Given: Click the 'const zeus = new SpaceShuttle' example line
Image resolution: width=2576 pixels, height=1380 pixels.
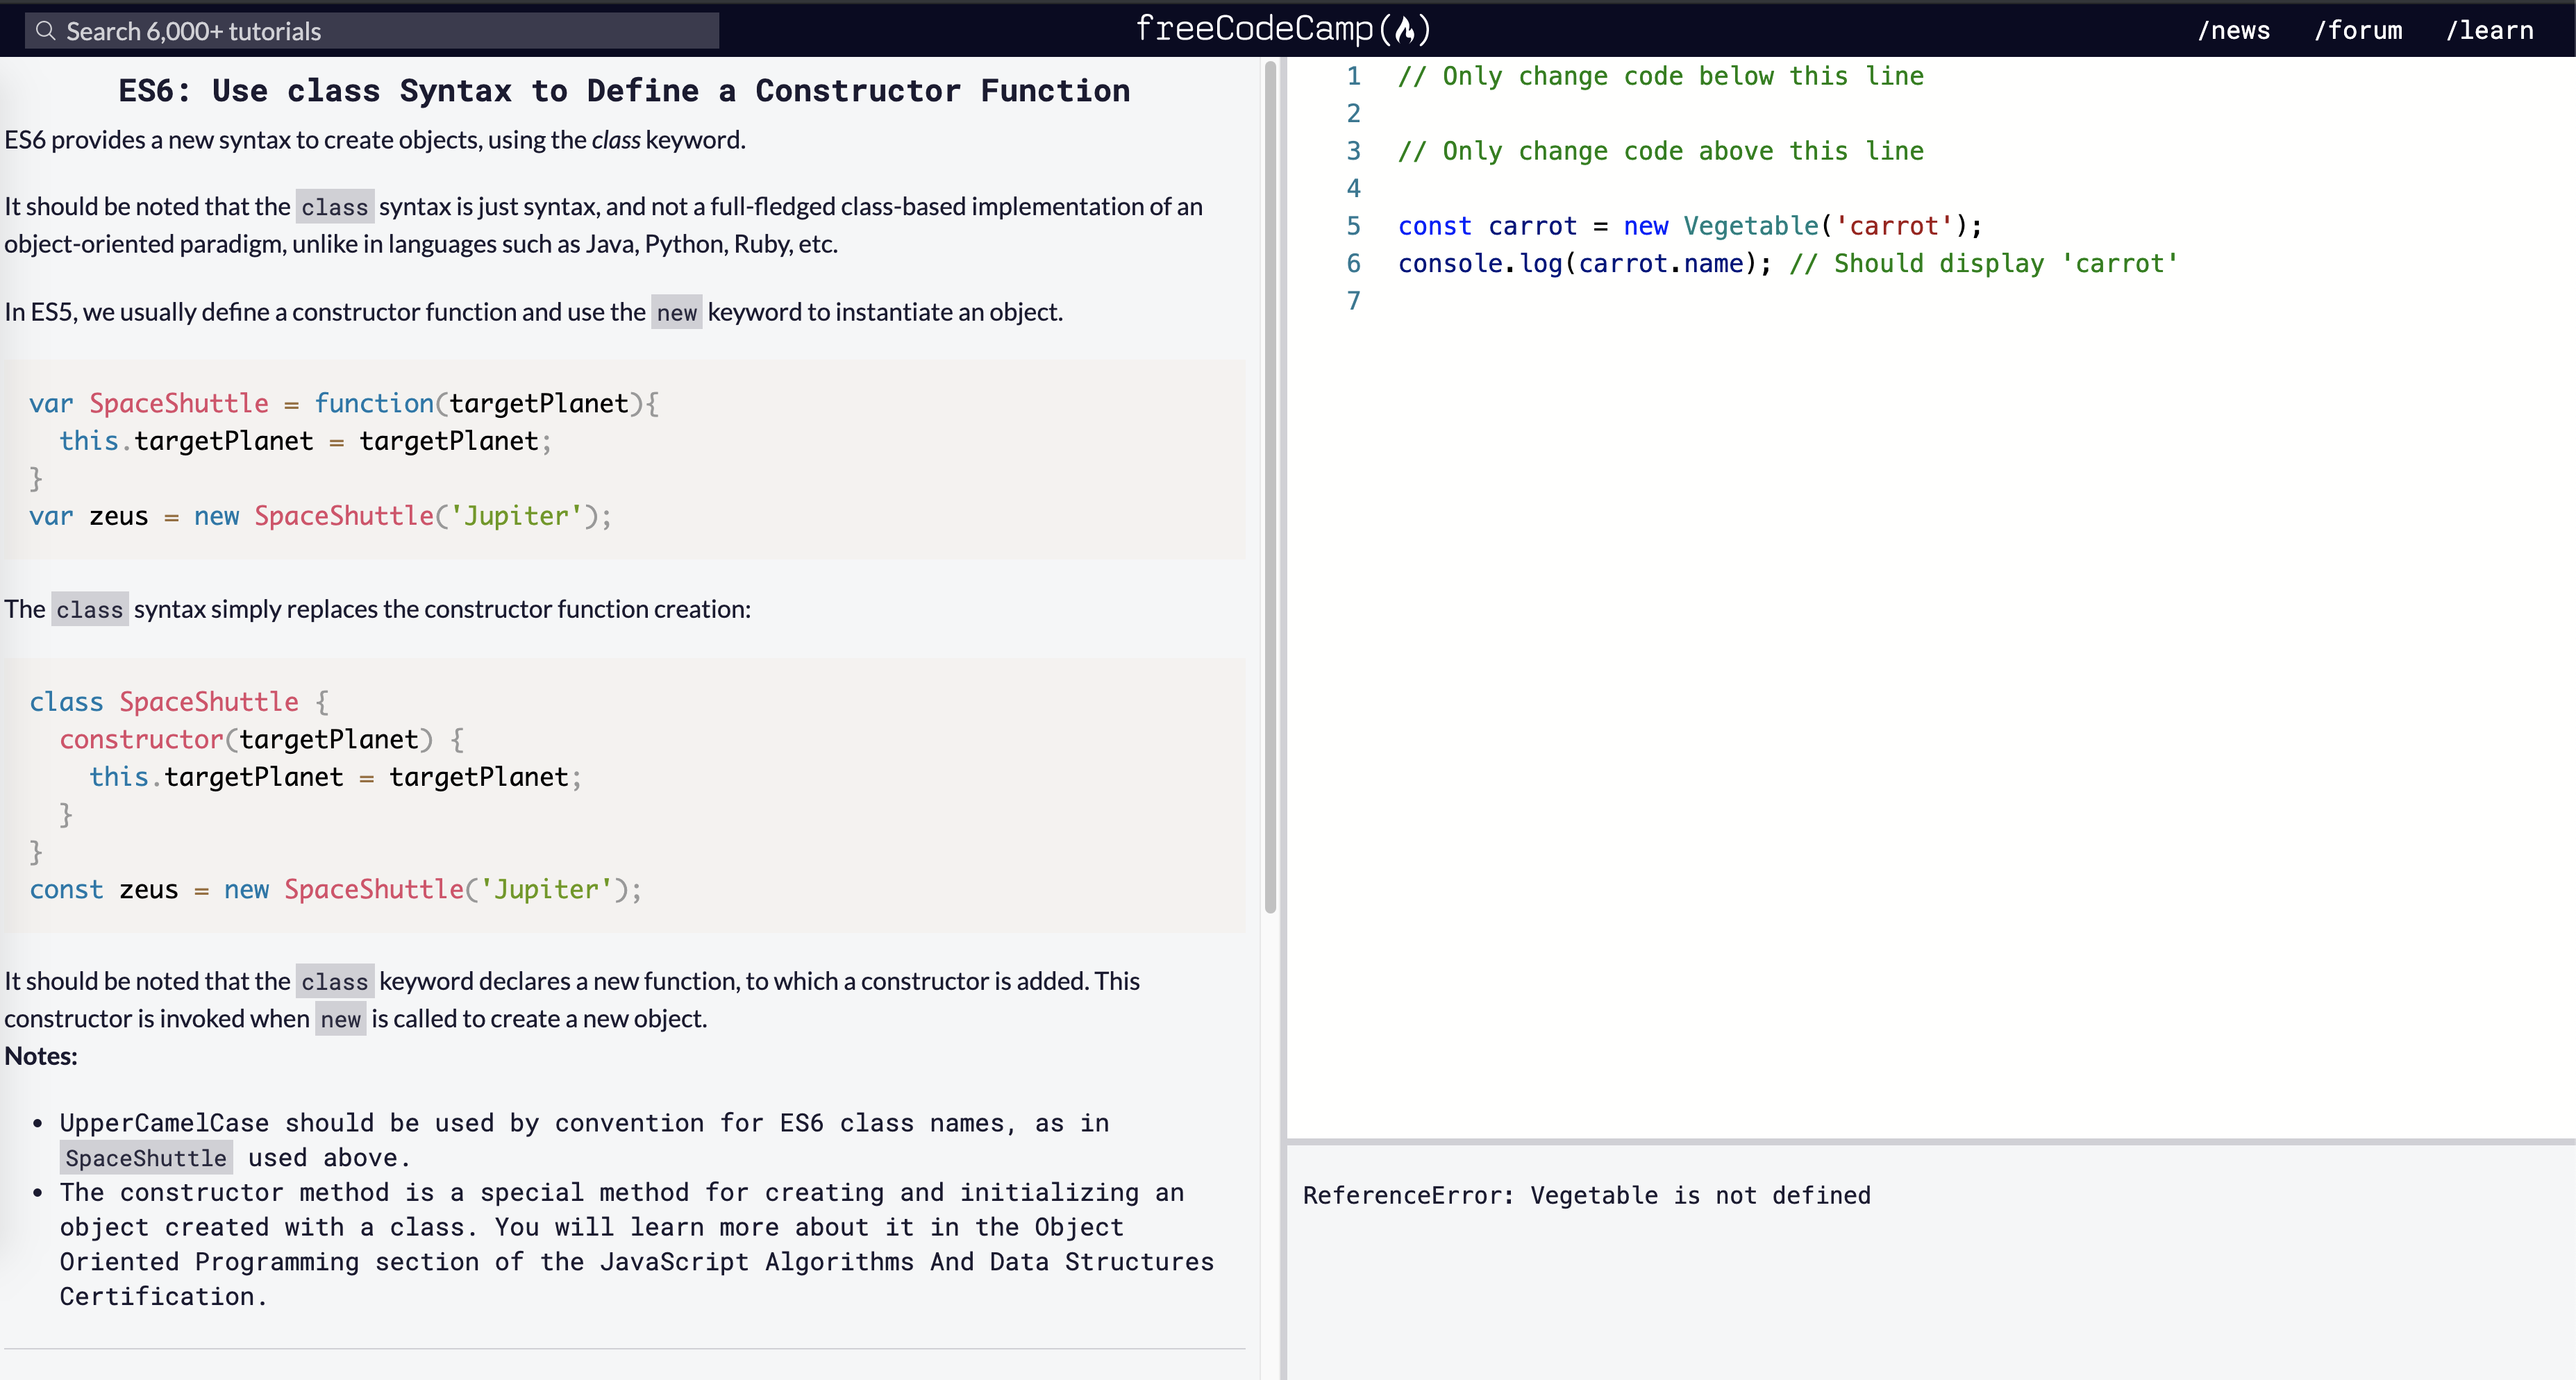Looking at the screenshot, I should click(x=335, y=889).
